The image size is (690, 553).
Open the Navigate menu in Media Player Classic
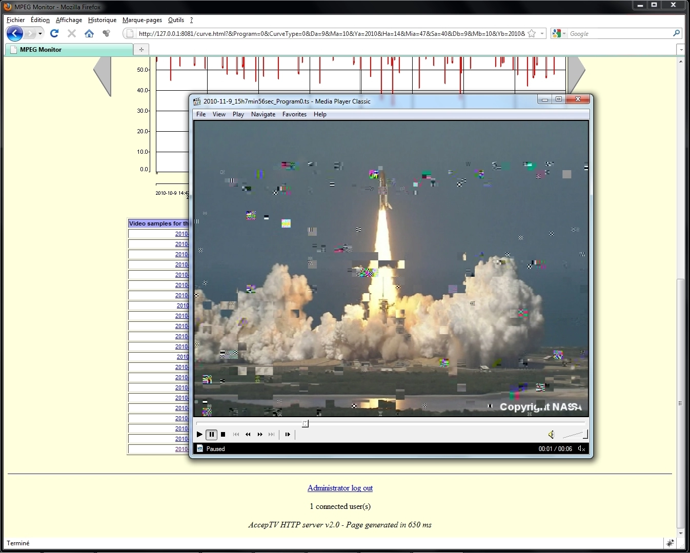click(263, 114)
